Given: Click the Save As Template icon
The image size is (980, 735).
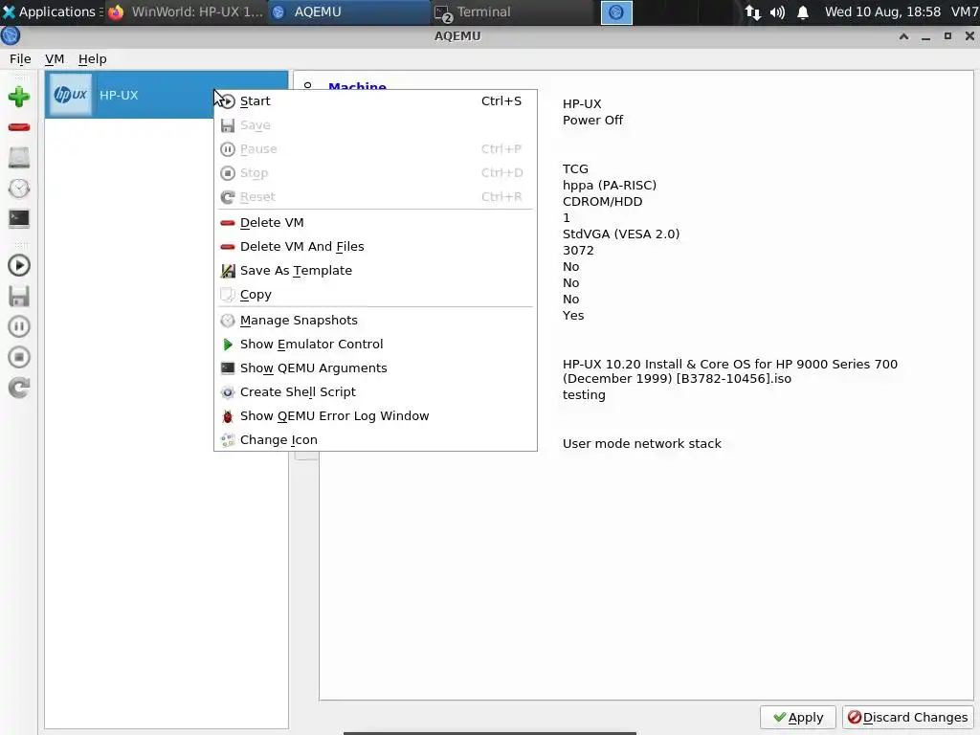Looking at the screenshot, I should coord(228,271).
